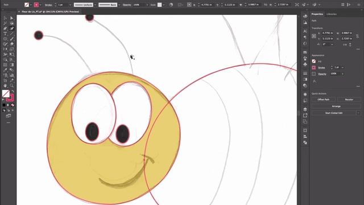Toggle constrain proportions link in Properties Transform
This screenshot has width=364, height=205.
pos(357,36)
